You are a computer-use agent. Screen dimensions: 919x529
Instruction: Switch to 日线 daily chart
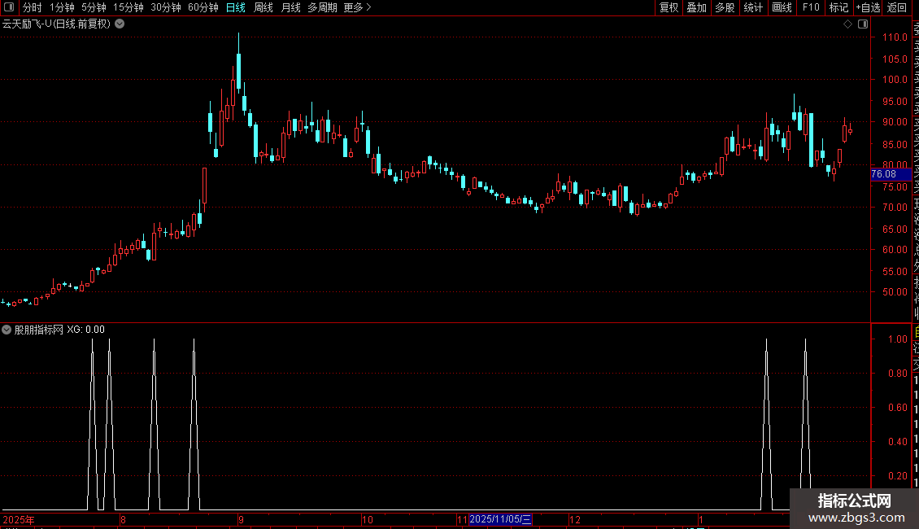pyautogui.click(x=236, y=7)
